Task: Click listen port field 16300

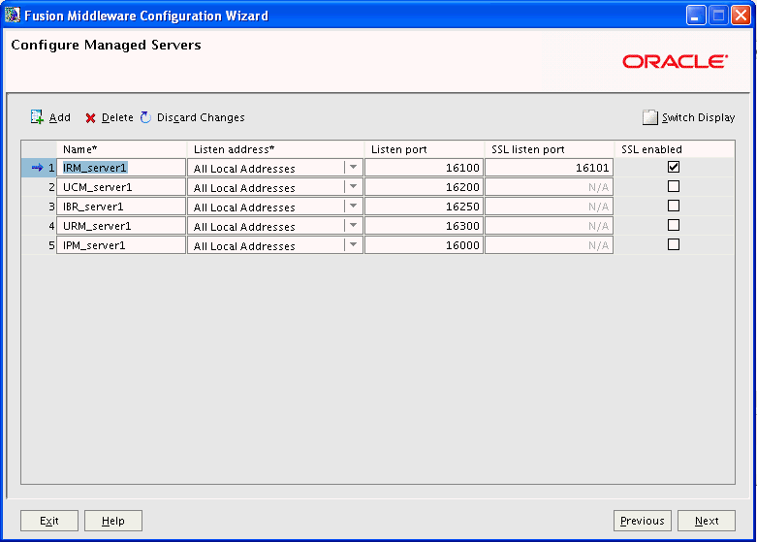Action: point(424,226)
